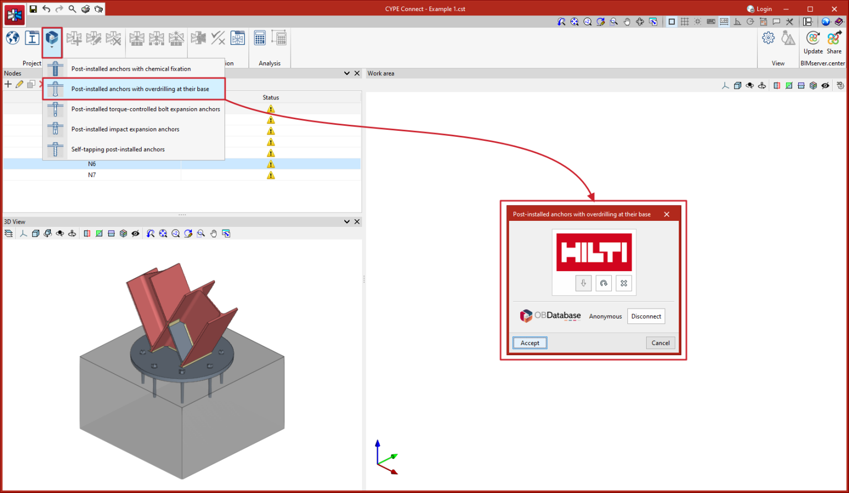Activate zoom window tool in 3D View toolbar
This screenshot has height=493, width=849.
point(200,233)
